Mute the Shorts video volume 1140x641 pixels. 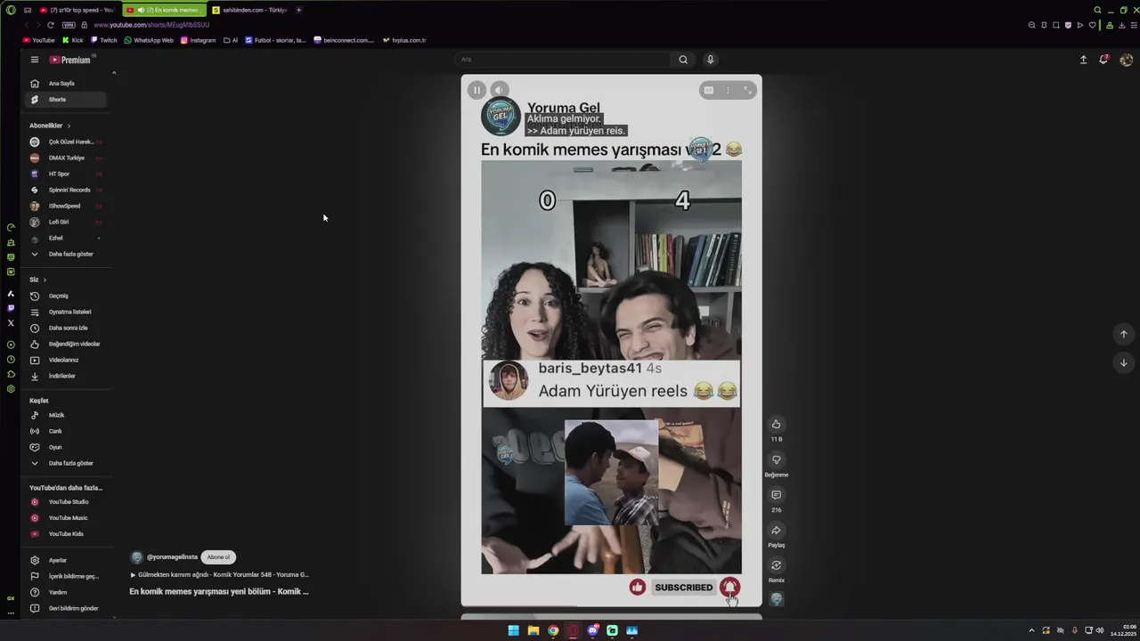pos(500,90)
